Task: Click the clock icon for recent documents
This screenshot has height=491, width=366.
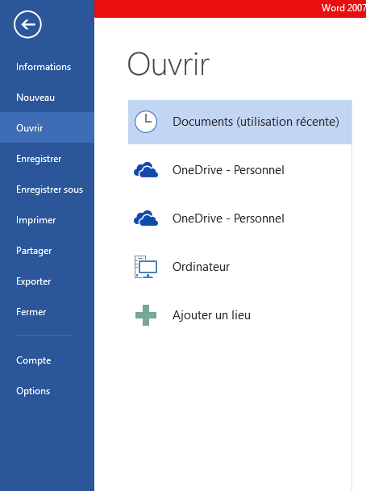Action: click(x=146, y=122)
